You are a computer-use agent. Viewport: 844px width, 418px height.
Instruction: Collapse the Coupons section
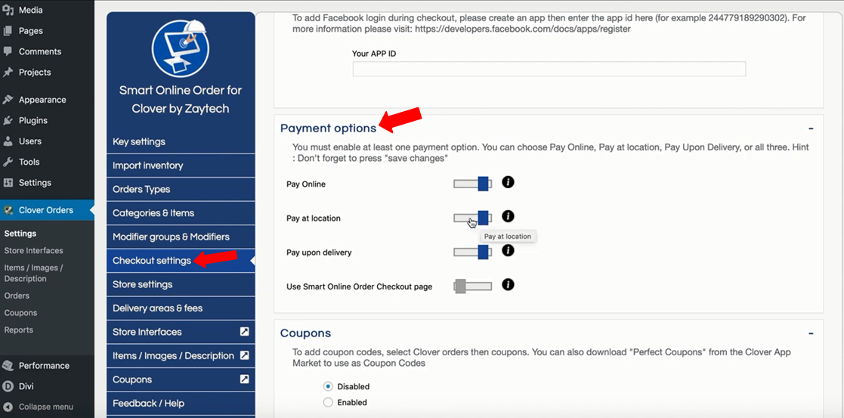(811, 333)
